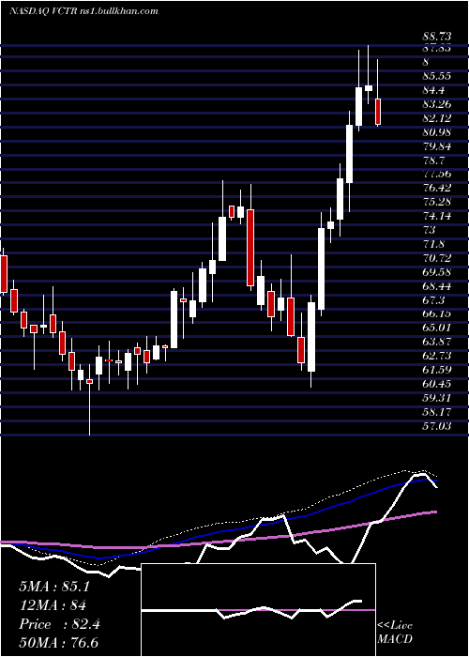Click the NASDAQ VCTR chart title
Viewport: 469px width, 657px height.
(x=83, y=11)
